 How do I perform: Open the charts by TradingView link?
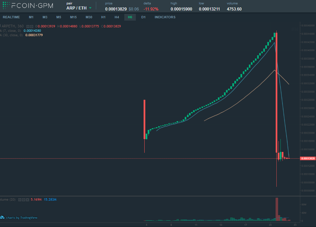[22, 218]
